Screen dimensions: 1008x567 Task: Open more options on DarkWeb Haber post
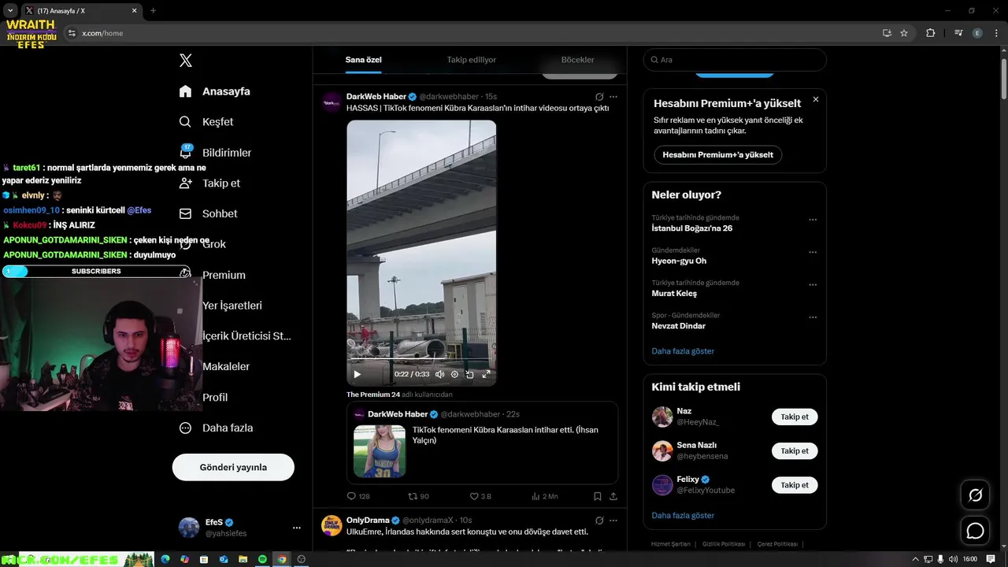(x=613, y=97)
